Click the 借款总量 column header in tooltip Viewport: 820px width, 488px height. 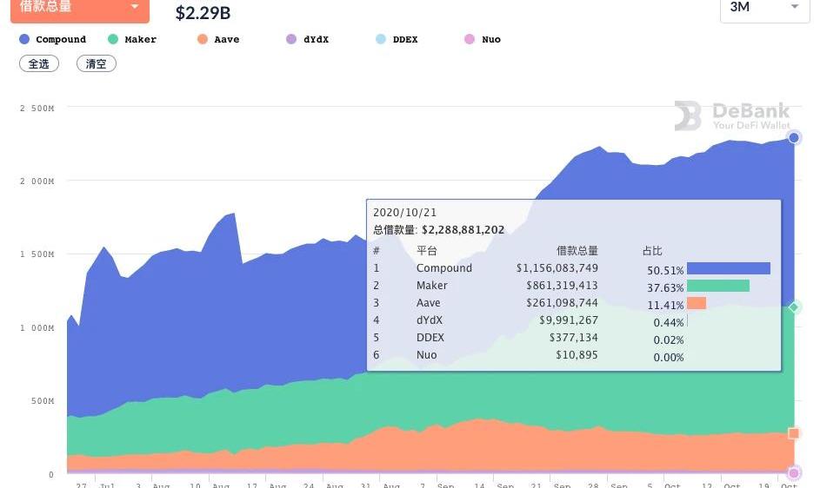pyautogui.click(x=577, y=251)
